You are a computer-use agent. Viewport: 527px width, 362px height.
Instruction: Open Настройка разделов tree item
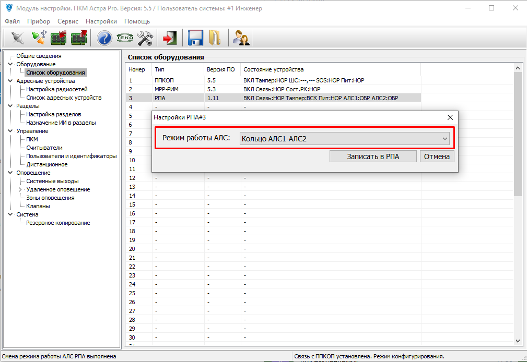[x=54, y=114]
